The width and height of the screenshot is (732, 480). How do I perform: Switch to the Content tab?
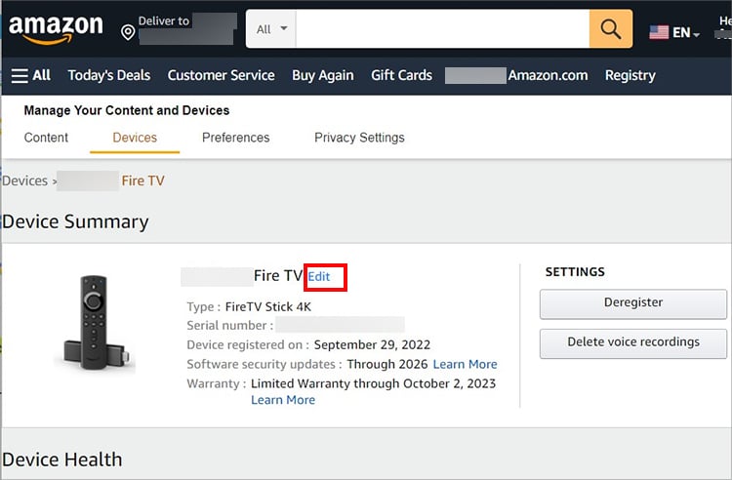46,138
